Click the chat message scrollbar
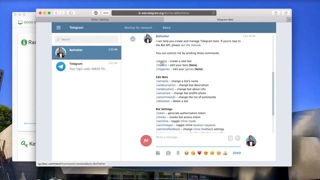 (x=273, y=93)
